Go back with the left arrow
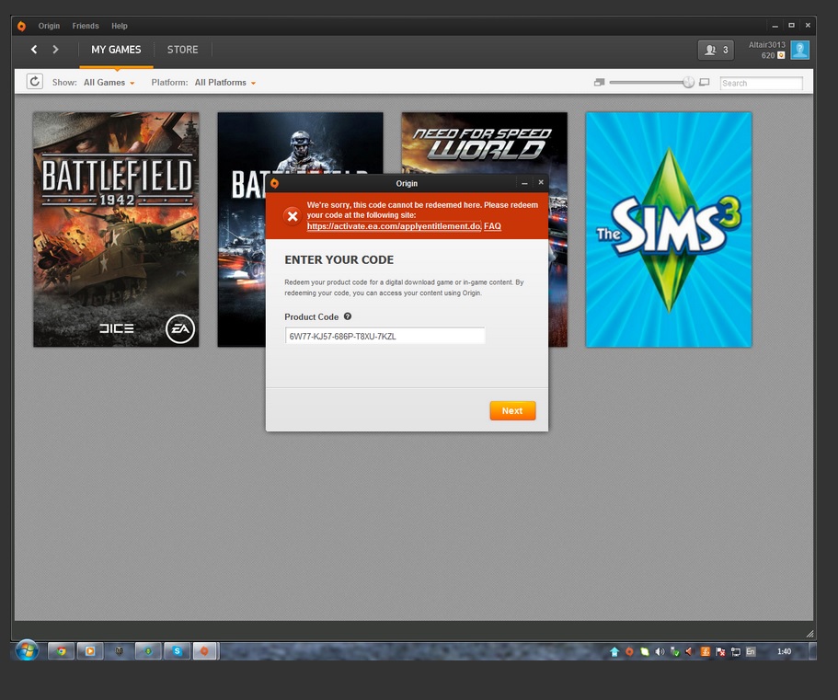838x700 pixels. tap(34, 50)
